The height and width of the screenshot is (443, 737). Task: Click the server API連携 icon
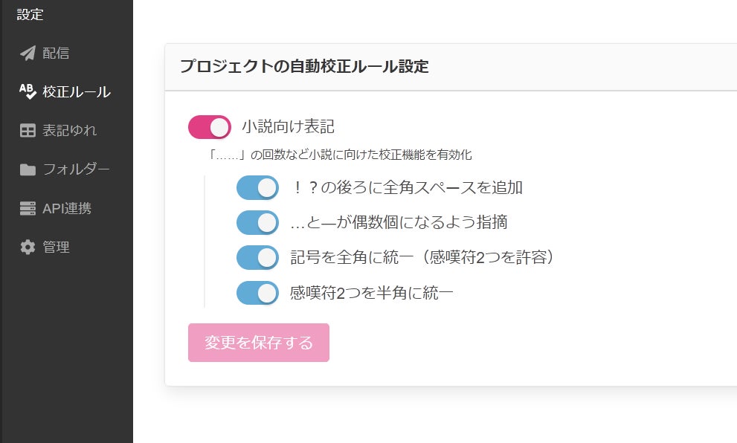tap(28, 208)
